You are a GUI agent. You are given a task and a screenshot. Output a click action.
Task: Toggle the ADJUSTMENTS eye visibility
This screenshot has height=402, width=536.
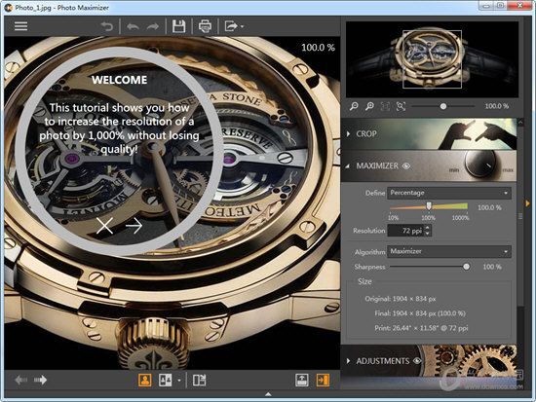point(417,361)
